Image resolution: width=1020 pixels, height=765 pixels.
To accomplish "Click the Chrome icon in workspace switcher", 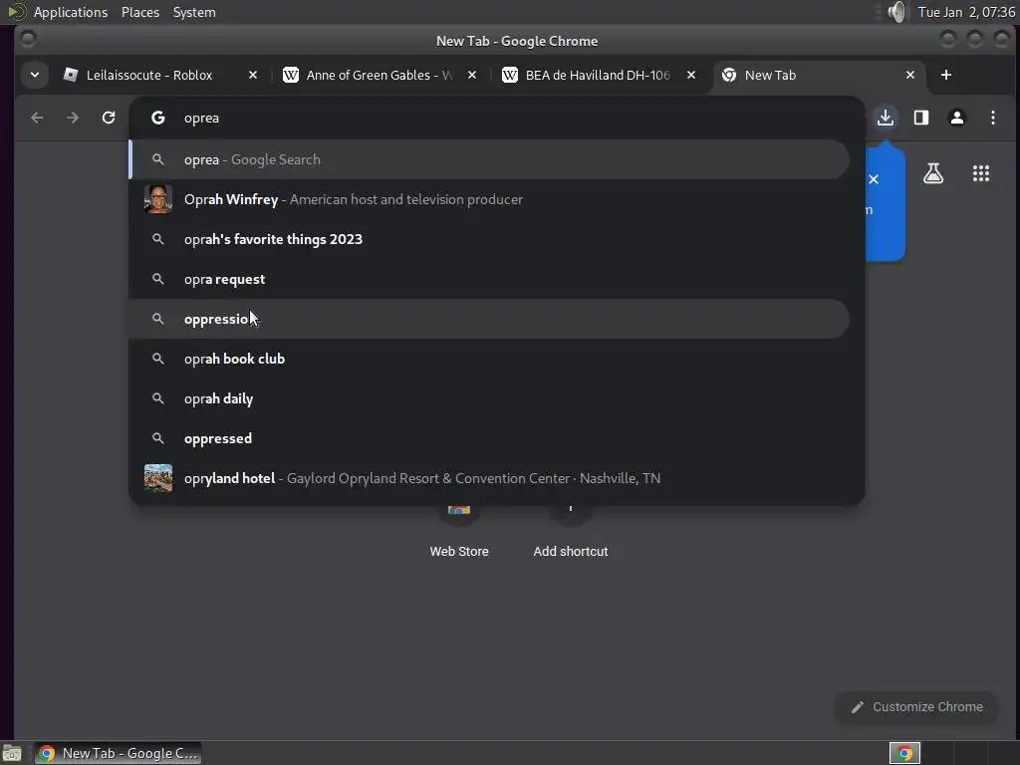I will (904, 753).
